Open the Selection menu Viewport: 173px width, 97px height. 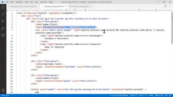pyautogui.click(x=19, y=2)
